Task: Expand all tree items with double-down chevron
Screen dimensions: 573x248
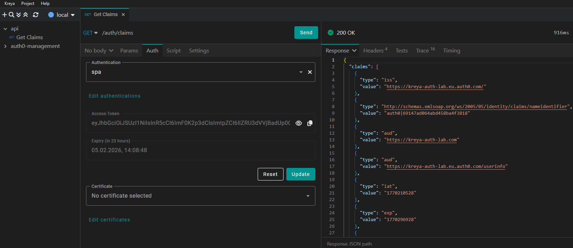Action: [19, 15]
